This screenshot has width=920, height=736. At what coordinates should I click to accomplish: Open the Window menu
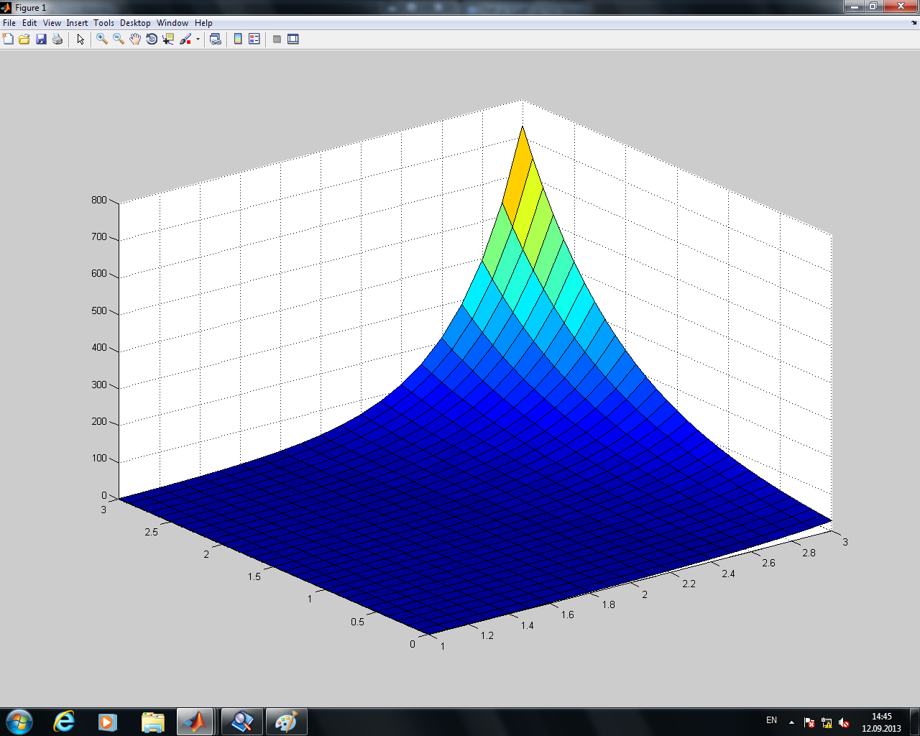tap(172, 23)
